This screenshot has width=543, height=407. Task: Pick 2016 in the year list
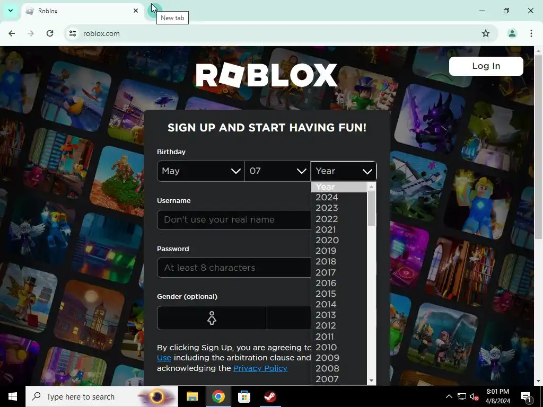click(x=339, y=283)
